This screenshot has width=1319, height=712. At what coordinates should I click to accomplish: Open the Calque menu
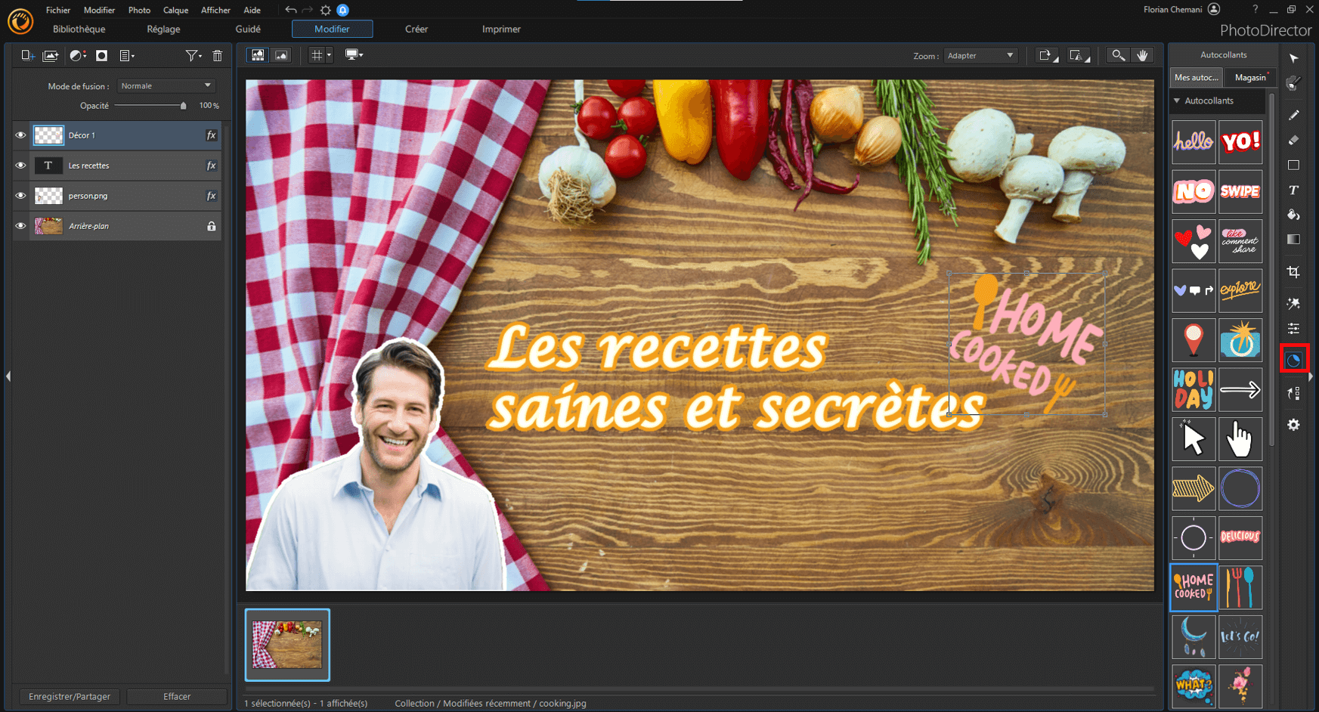175,10
